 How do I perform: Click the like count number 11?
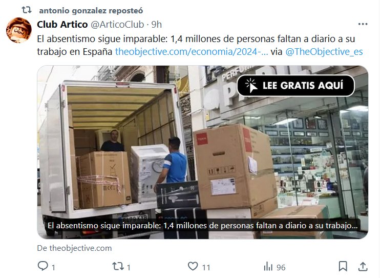click(206, 268)
